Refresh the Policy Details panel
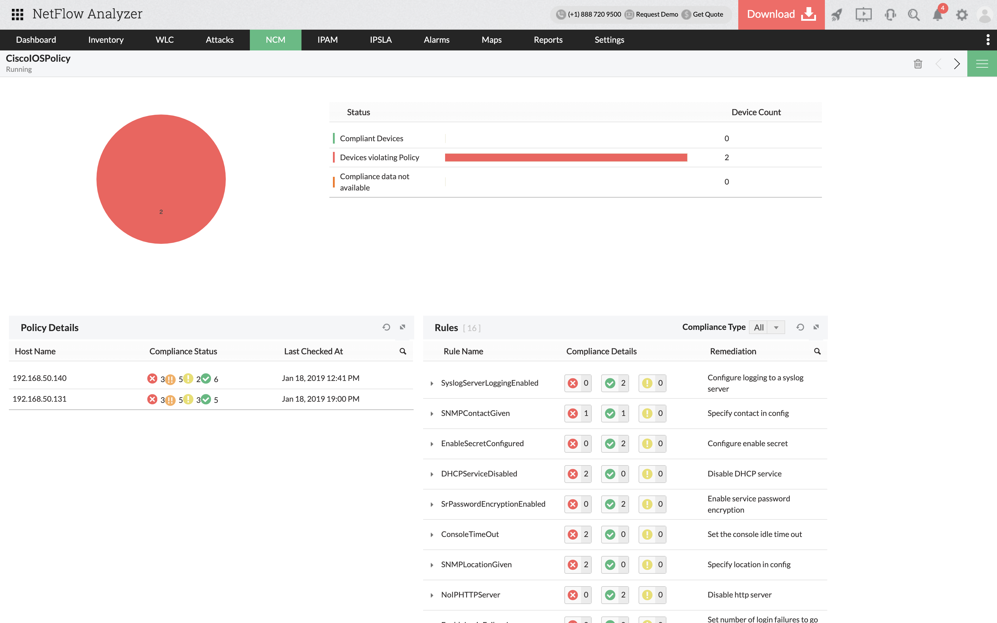Screen dimensions: 997x623 tap(386, 327)
